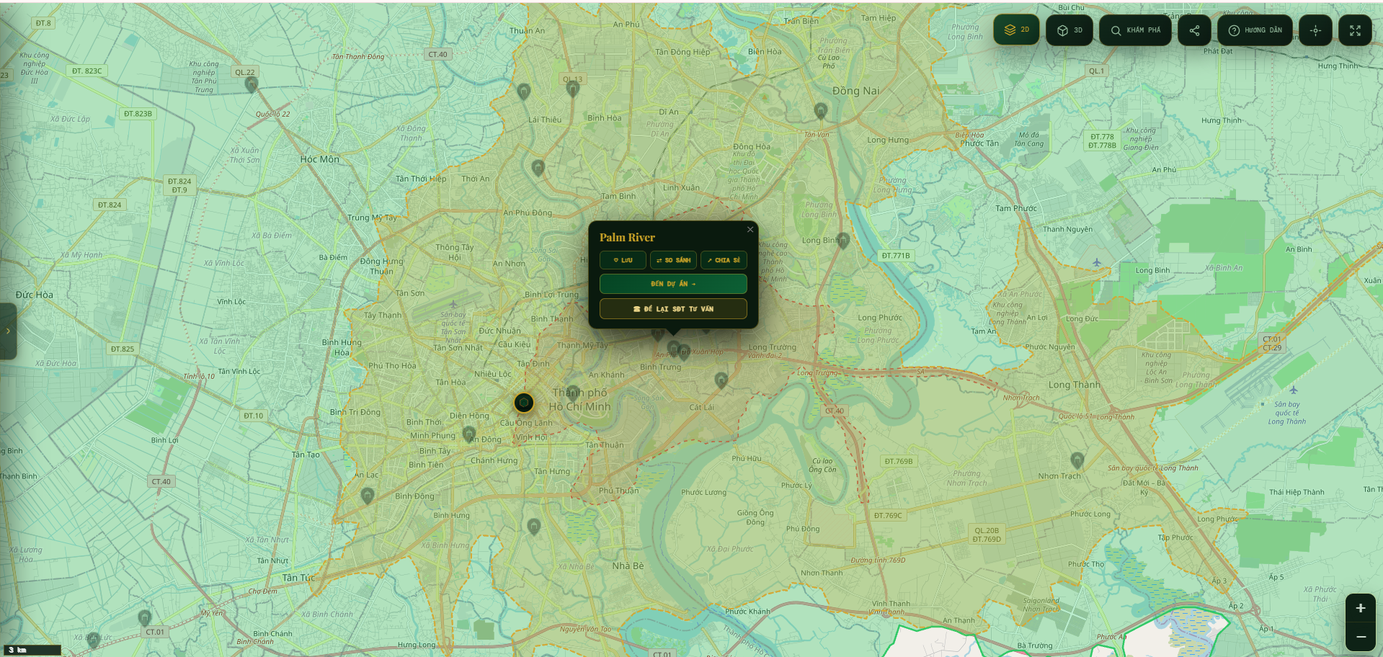Image resolution: width=1383 pixels, height=657 pixels.
Task: Click the Thành phố Hồ Chí Minh label
Action: pyautogui.click(x=580, y=400)
